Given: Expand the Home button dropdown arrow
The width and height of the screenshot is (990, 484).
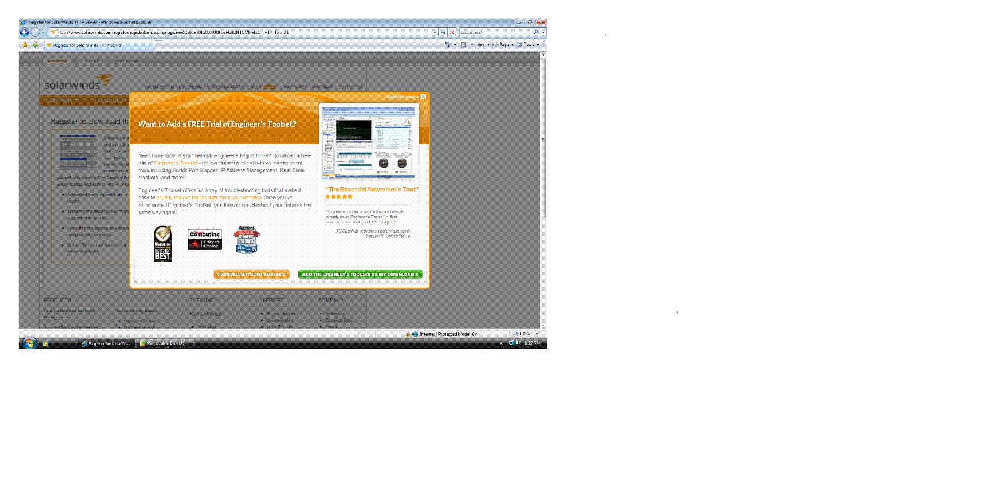Looking at the screenshot, I should [x=455, y=44].
